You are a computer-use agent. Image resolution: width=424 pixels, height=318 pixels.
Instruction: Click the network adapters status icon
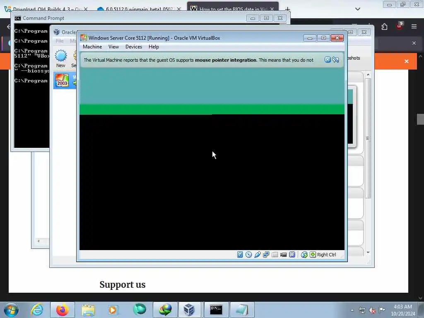(x=266, y=255)
